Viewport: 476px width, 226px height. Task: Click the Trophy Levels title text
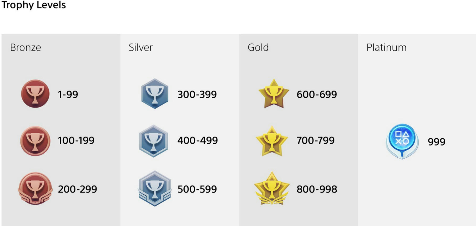pos(34,5)
